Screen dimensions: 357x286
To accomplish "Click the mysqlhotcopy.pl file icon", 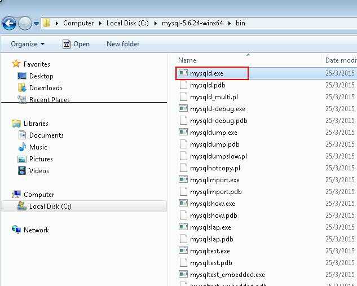I will tap(183, 168).
